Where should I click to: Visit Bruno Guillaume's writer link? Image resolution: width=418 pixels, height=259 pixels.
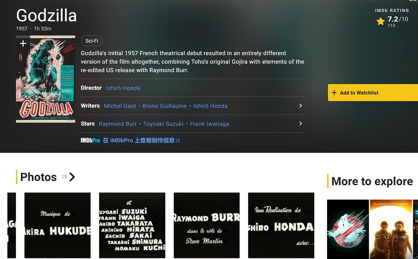[164, 106]
